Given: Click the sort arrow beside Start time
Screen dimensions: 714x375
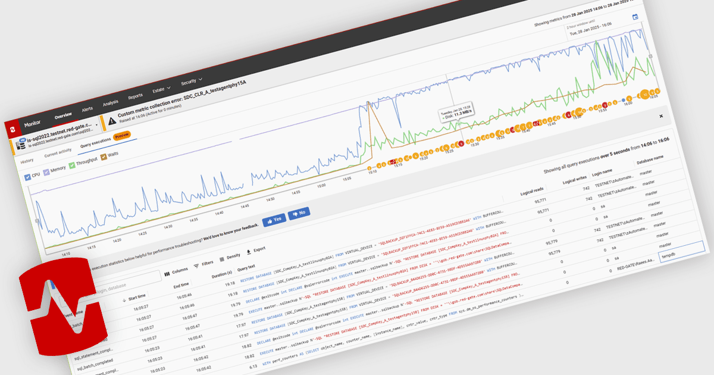Looking at the screenshot, I should click(124, 300).
